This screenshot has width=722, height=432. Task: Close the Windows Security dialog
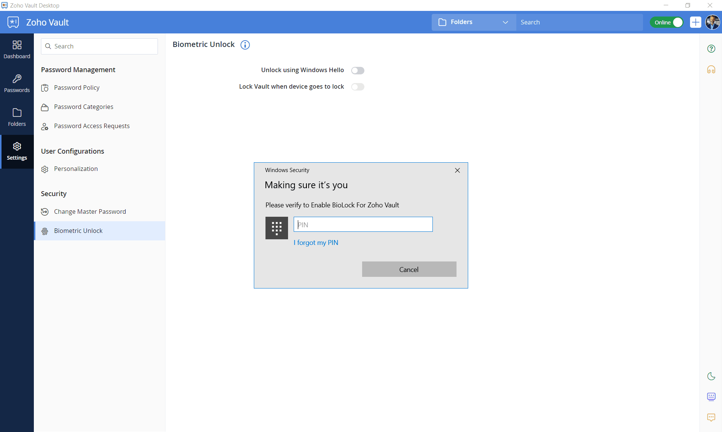point(457,170)
